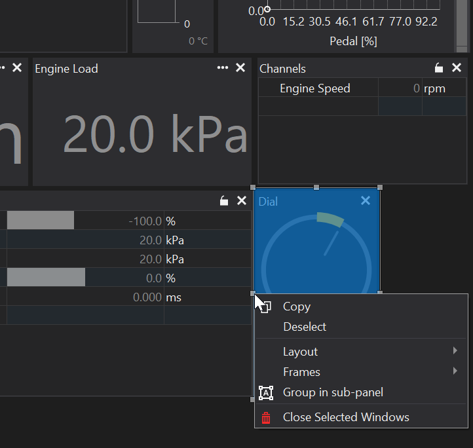Close the selected Dial panel
The width and height of the screenshot is (473, 448).
point(366,201)
